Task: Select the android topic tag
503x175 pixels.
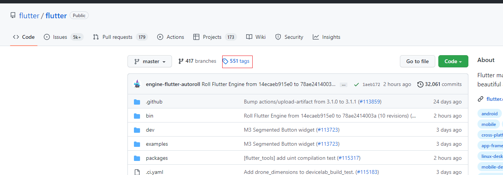Action: 489,113
